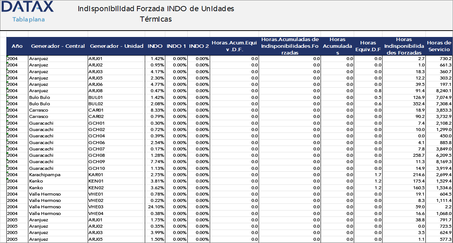The width and height of the screenshot is (453, 243).
Task: Click the Horas Acumuladas column header
Action: click(x=337, y=46)
